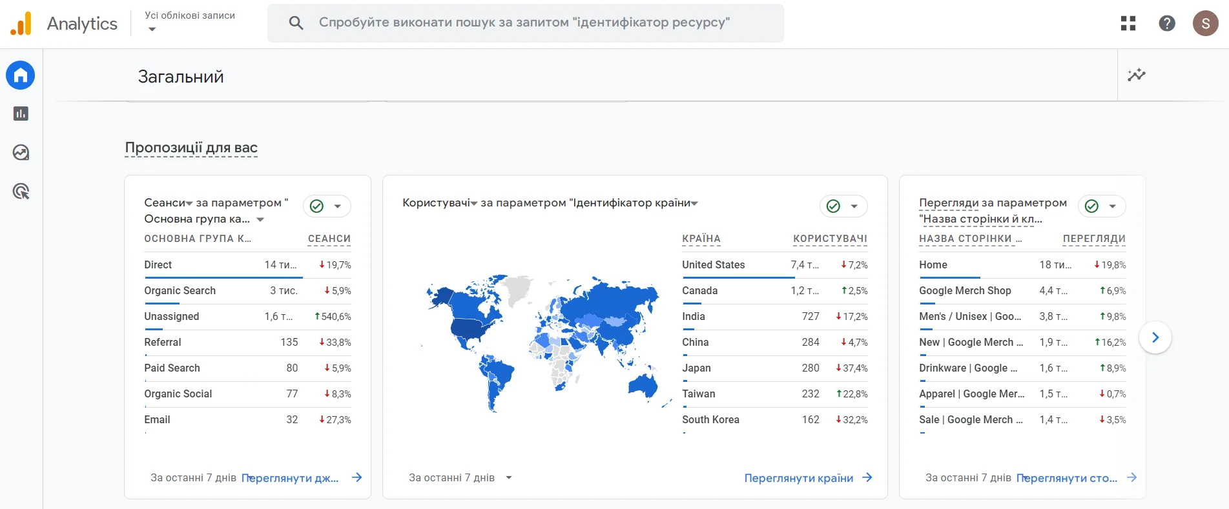Click the 'Переглянути сто...' link

1067,478
